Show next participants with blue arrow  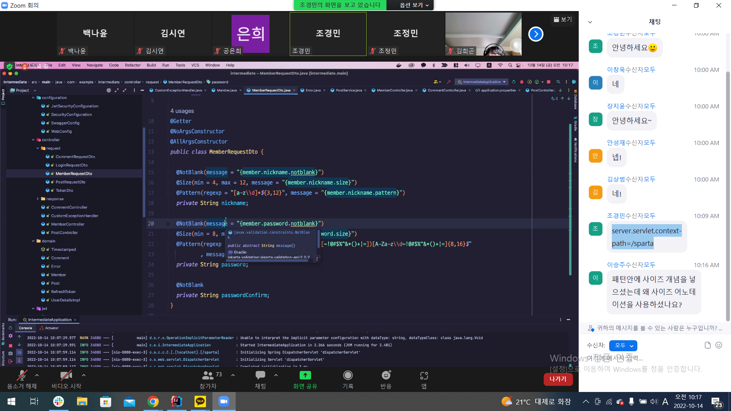536,34
